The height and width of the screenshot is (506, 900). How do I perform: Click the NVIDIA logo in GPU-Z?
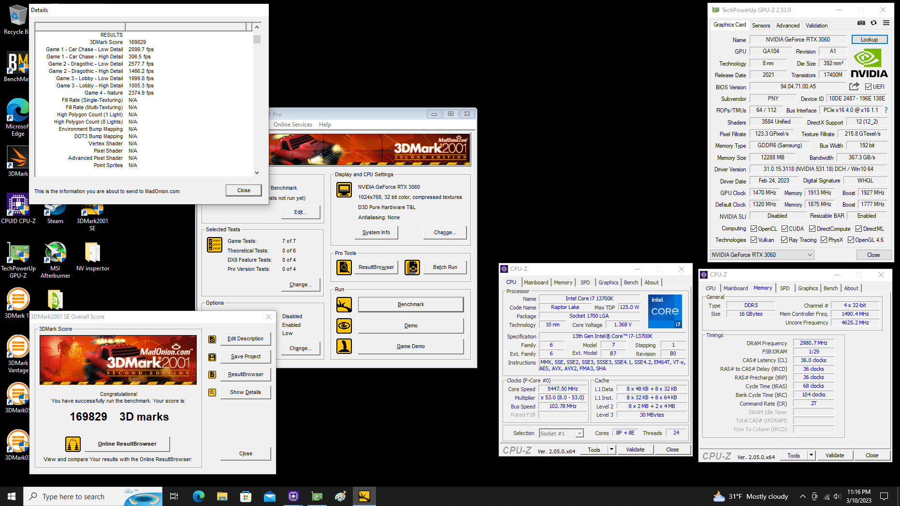pyautogui.click(x=869, y=63)
